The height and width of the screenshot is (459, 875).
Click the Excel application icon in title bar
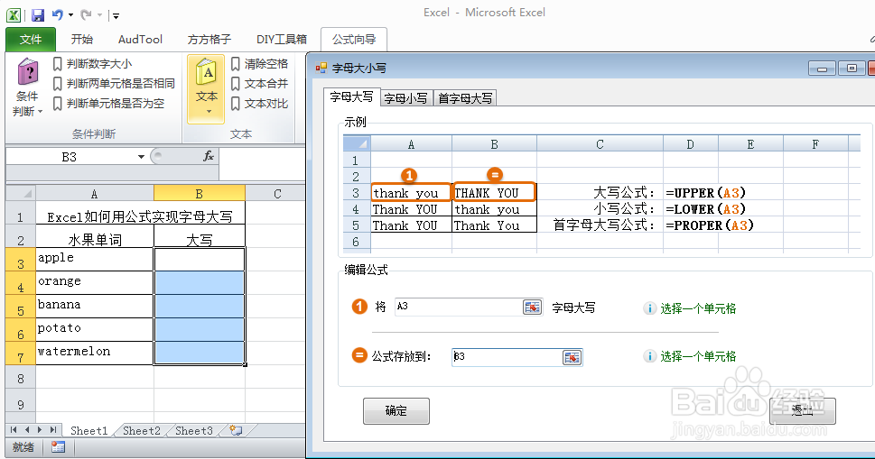[x=14, y=15]
